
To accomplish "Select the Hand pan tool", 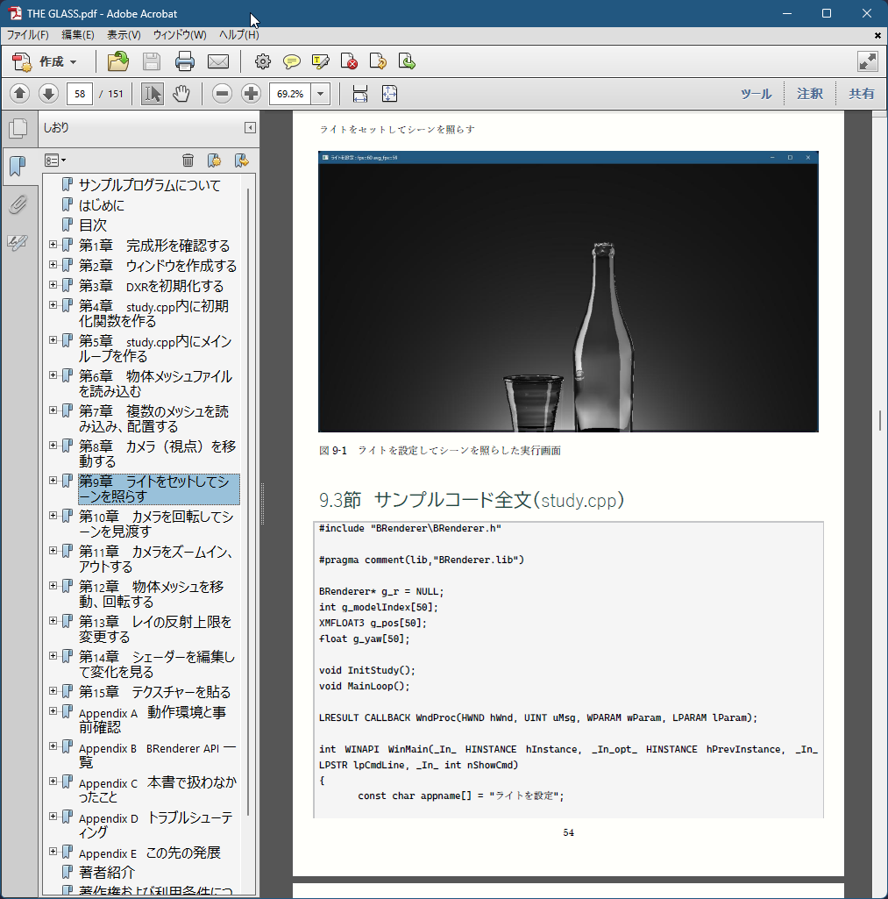I will (181, 94).
